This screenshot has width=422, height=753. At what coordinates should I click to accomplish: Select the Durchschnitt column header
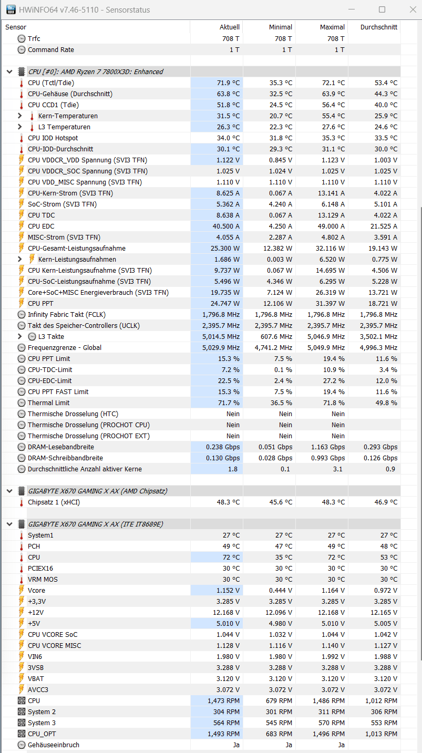click(374, 27)
